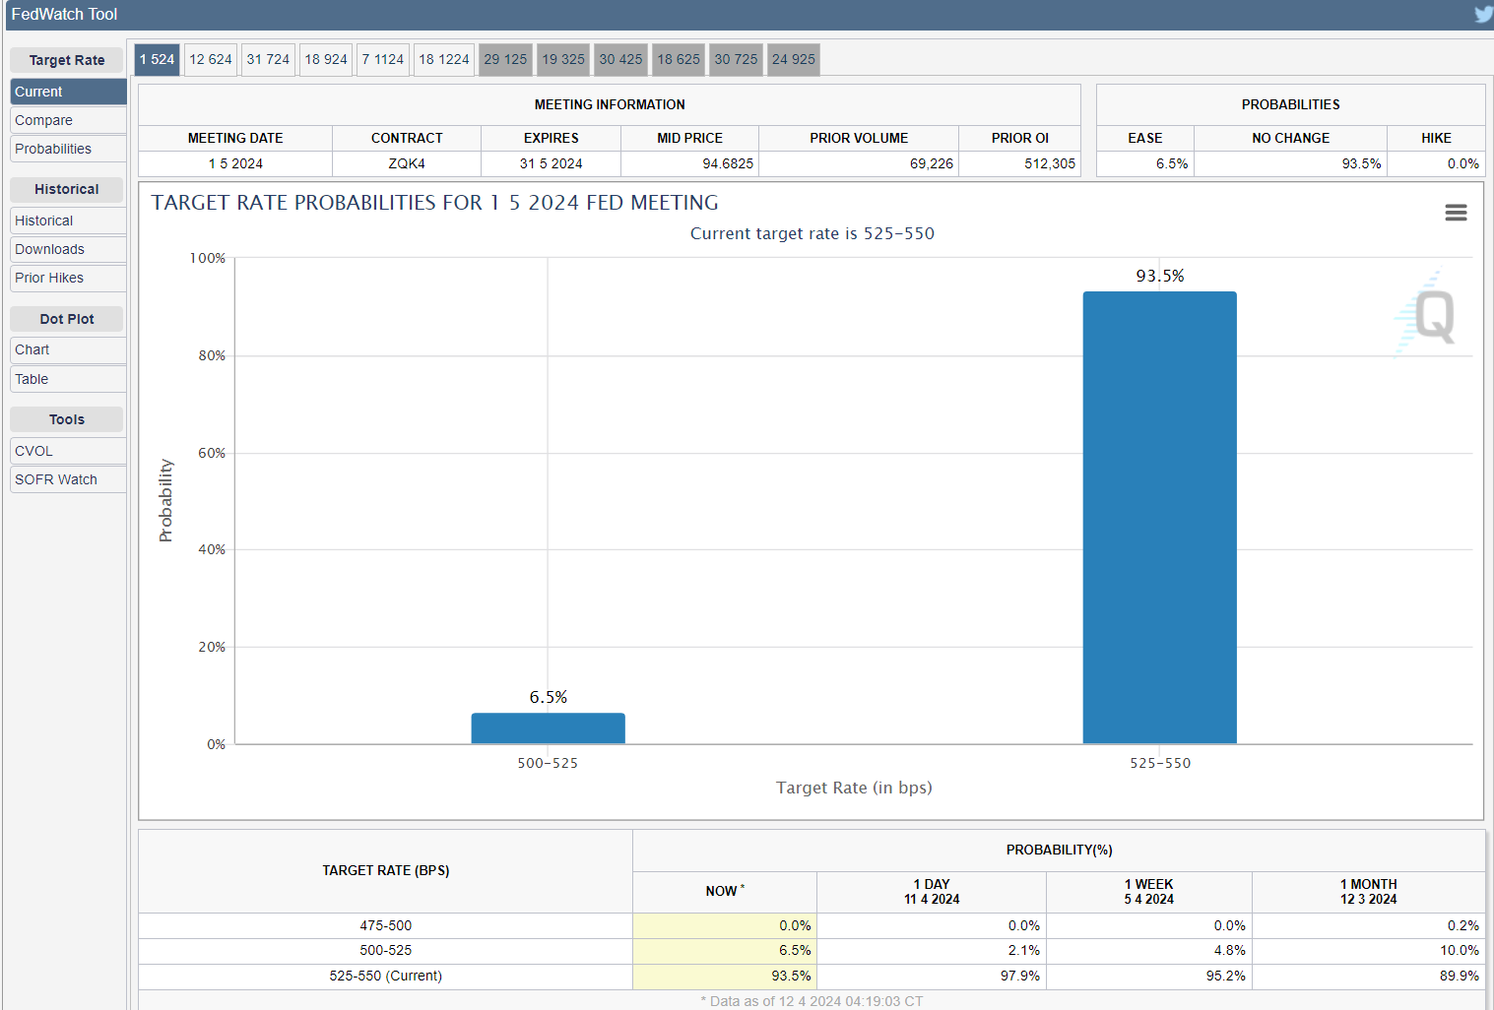Image resolution: width=1494 pixels, height=1010 pixels.
Task: Click the 525-550 probability bar
Action: coord(1159,517)
